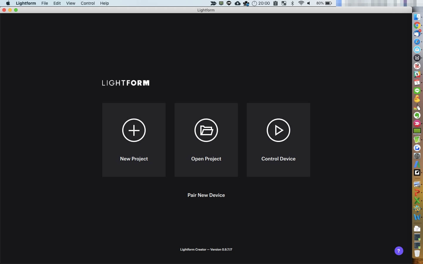
Task: Open Safari from the Dock
Action: (x=417, y=42)
